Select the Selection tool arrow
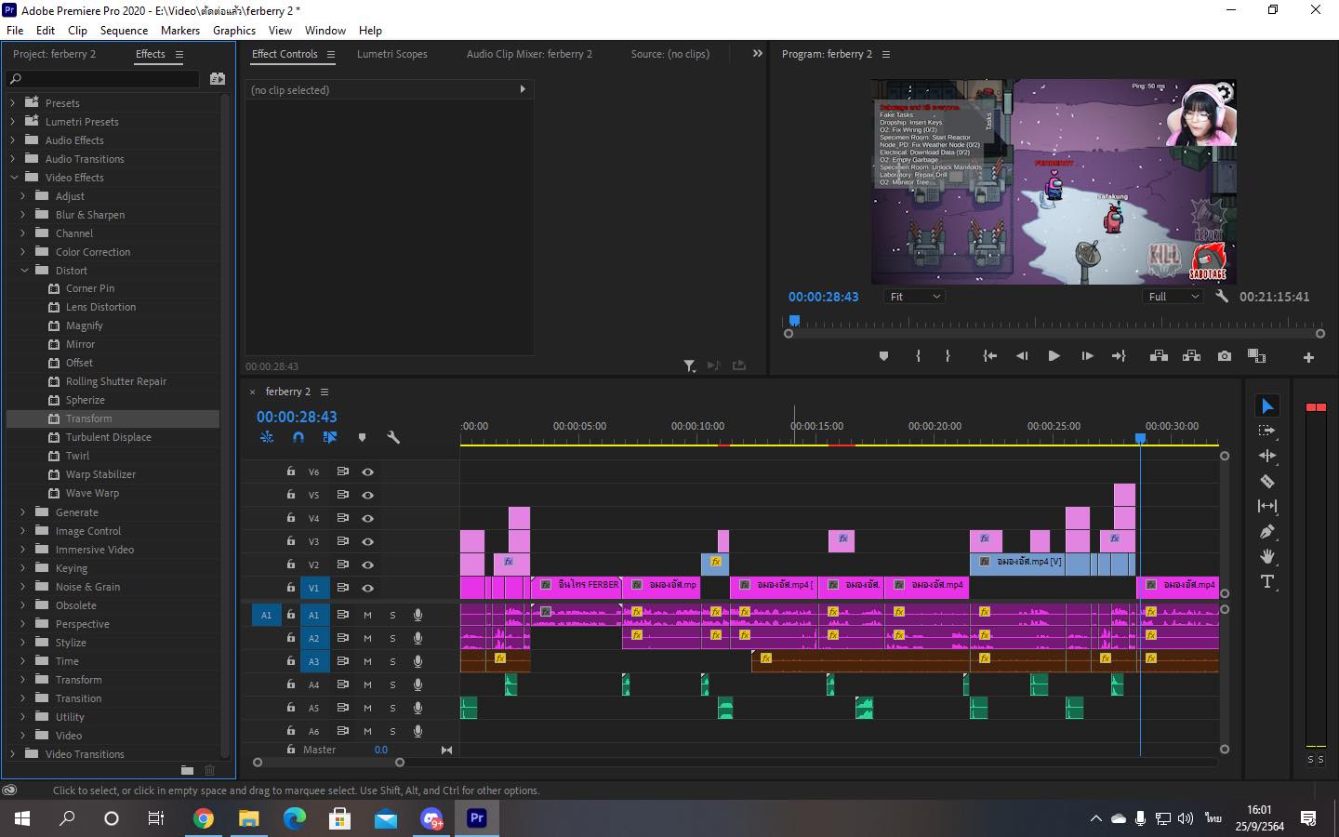The width and height of the screenshot is (1339, 837). point(1266,405)
